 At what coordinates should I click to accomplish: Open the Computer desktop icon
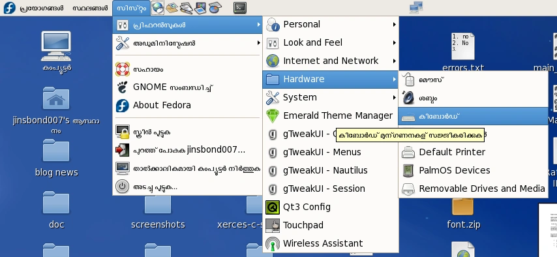56,46
